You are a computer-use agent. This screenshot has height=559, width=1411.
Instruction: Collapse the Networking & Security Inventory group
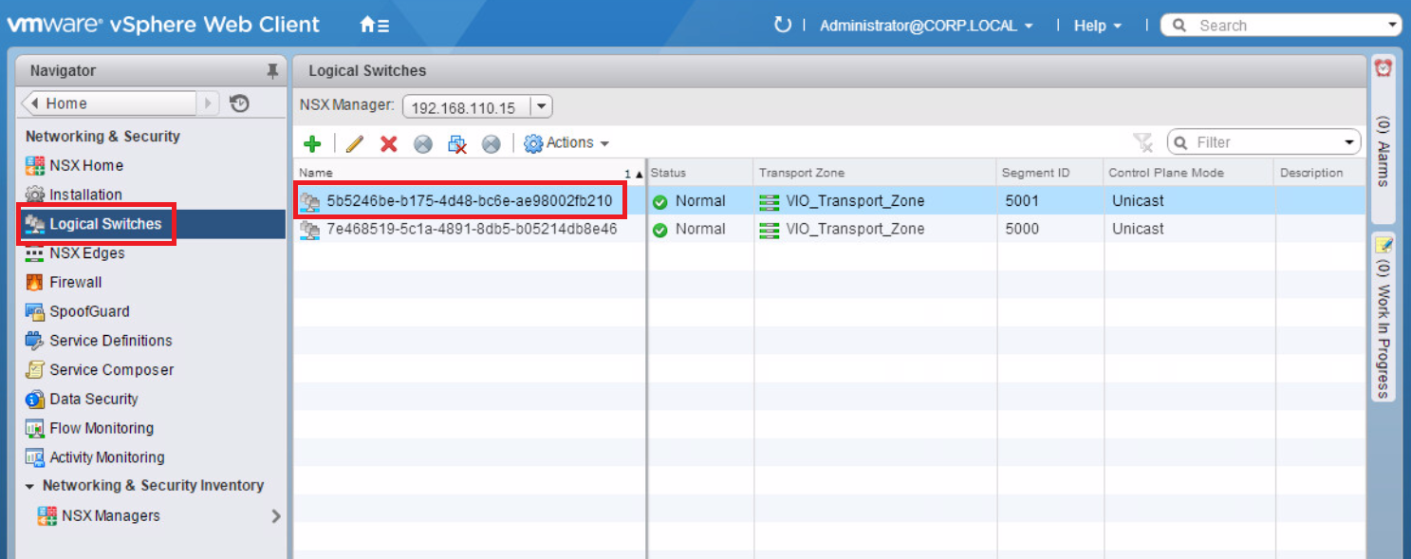(31, 486)
